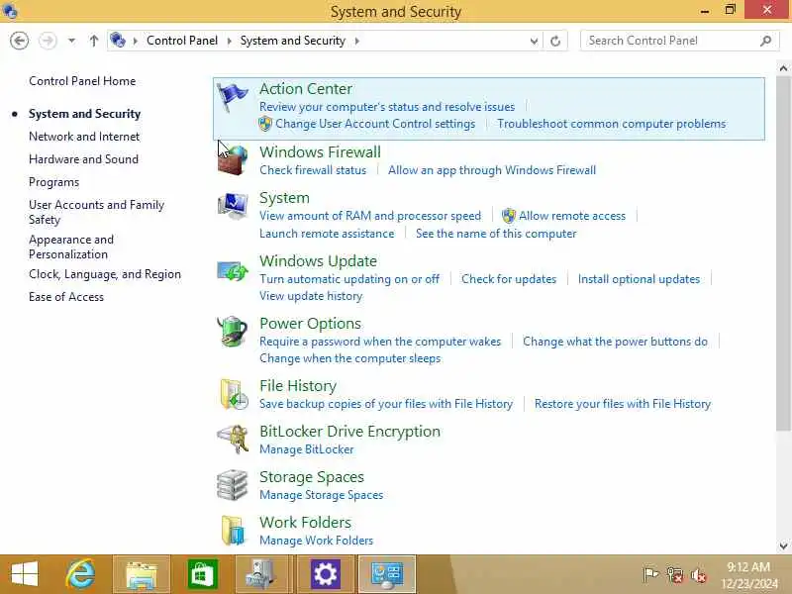Click the UAC shield icon beside Change User Account Control
This screenshot has width=792, height=594.
pyautogui.click(x=265, y=124)
